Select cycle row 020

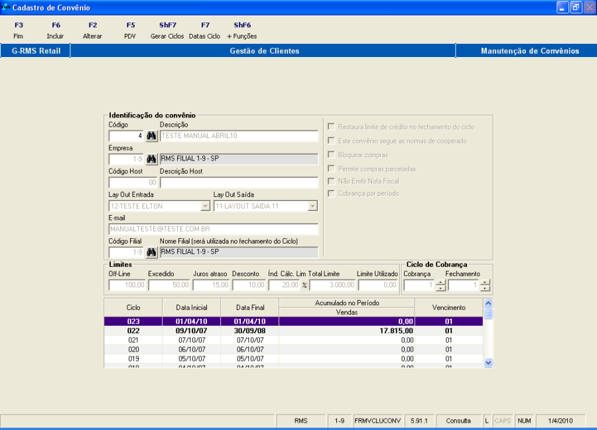tap(293, 349)
